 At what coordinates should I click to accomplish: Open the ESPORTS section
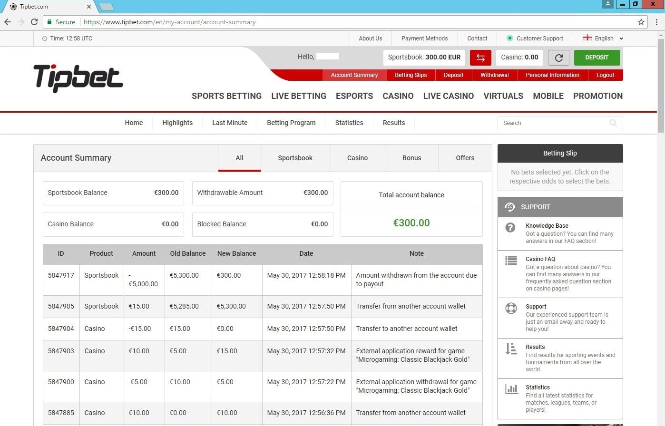[354, 96]
